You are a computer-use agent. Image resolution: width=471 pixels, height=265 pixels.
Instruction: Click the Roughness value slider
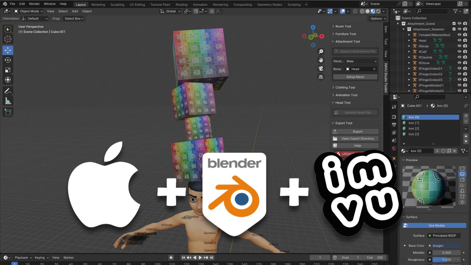pyautogui.click(x=446, y=259)
